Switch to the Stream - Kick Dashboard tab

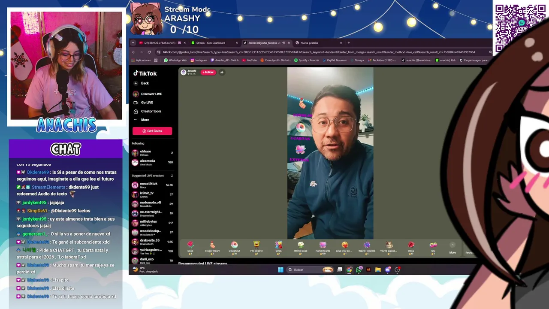214,43
